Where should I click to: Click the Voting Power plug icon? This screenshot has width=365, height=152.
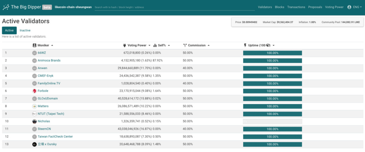pos(125,45)
